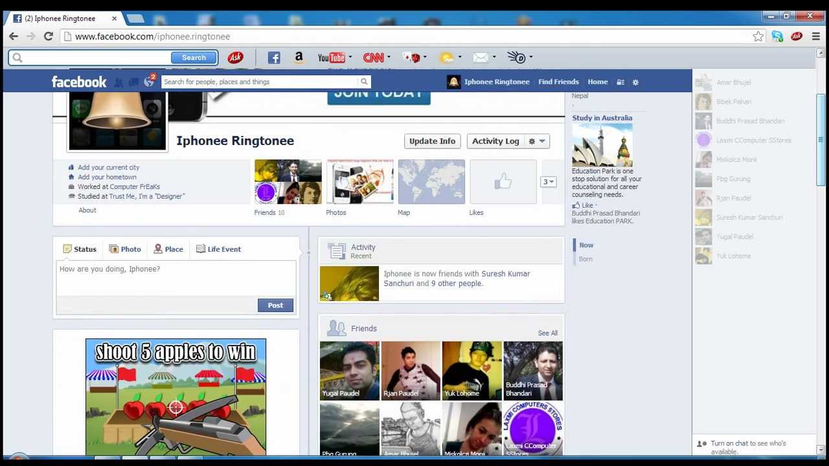
Task: Click the email envelope toolbar icon
Action: click(481, 58)
